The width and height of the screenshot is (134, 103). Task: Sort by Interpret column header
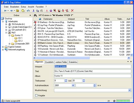click(x=71, y=19)
